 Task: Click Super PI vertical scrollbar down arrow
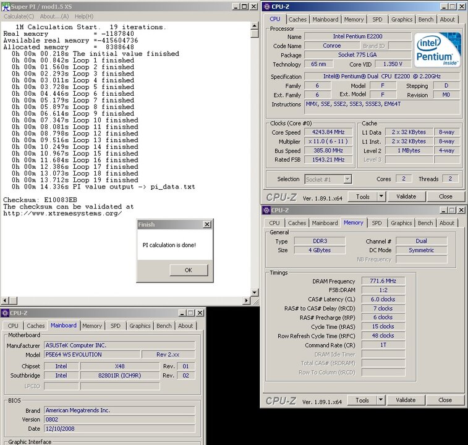click(x=254, y=292)
